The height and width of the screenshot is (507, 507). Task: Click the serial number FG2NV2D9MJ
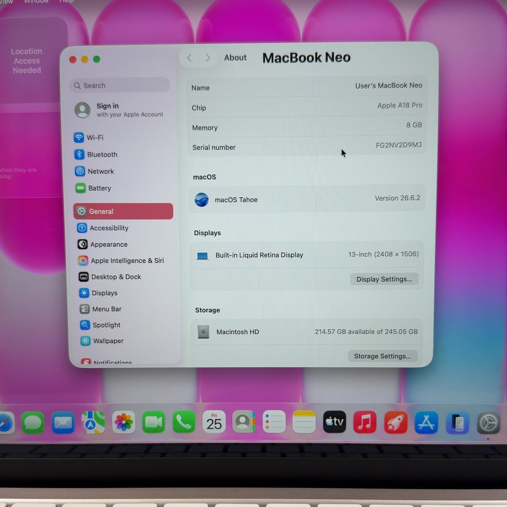[398, 145]
